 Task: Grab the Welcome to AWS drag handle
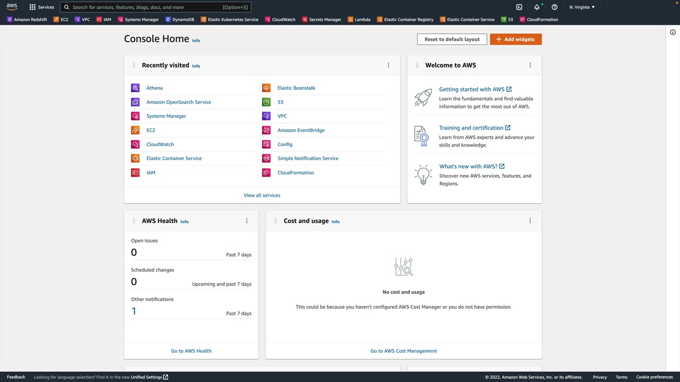coord(417,65)
